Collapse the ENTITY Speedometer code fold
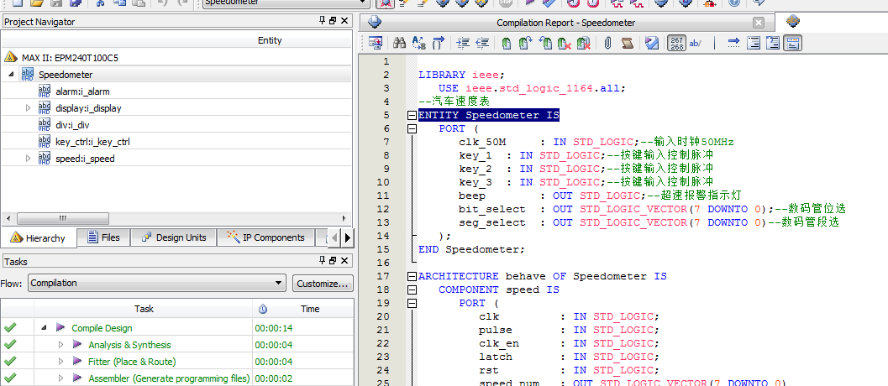 [412, 115]
